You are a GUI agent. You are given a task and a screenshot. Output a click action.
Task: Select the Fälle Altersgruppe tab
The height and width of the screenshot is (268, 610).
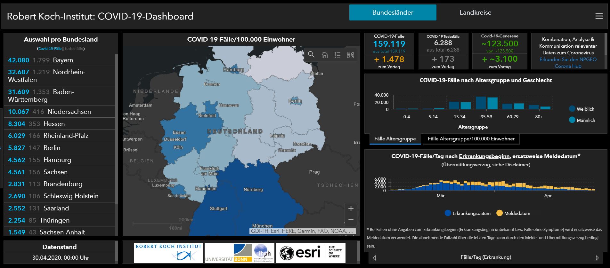click(x=395, y=139)
